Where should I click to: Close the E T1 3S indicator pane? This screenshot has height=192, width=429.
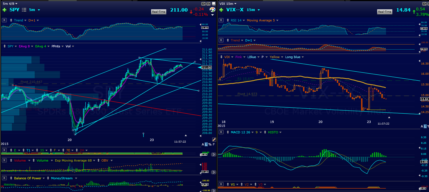coord(4,150)
